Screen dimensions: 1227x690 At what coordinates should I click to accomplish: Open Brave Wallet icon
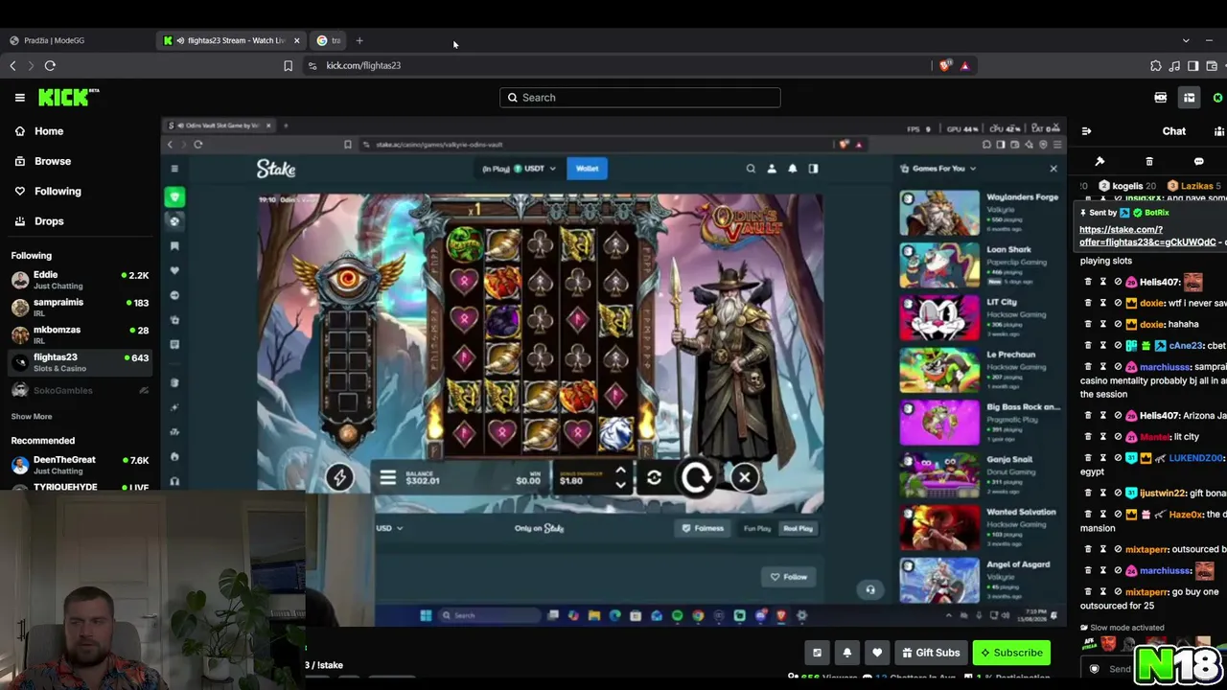(1212, 65)
